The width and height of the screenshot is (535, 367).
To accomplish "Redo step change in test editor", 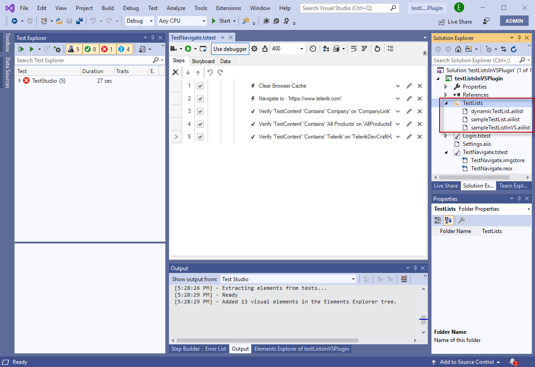I will point(220,72).
